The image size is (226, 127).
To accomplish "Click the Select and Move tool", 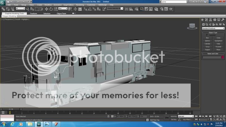I will coord(46,9).
